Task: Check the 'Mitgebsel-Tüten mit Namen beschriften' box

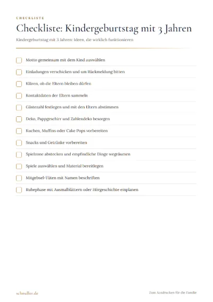Action: tap(19, 178)
